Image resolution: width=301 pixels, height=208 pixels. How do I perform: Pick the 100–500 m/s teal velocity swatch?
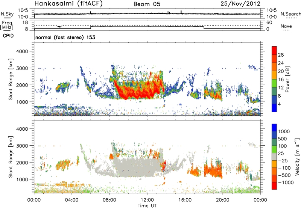coord(274,142)
